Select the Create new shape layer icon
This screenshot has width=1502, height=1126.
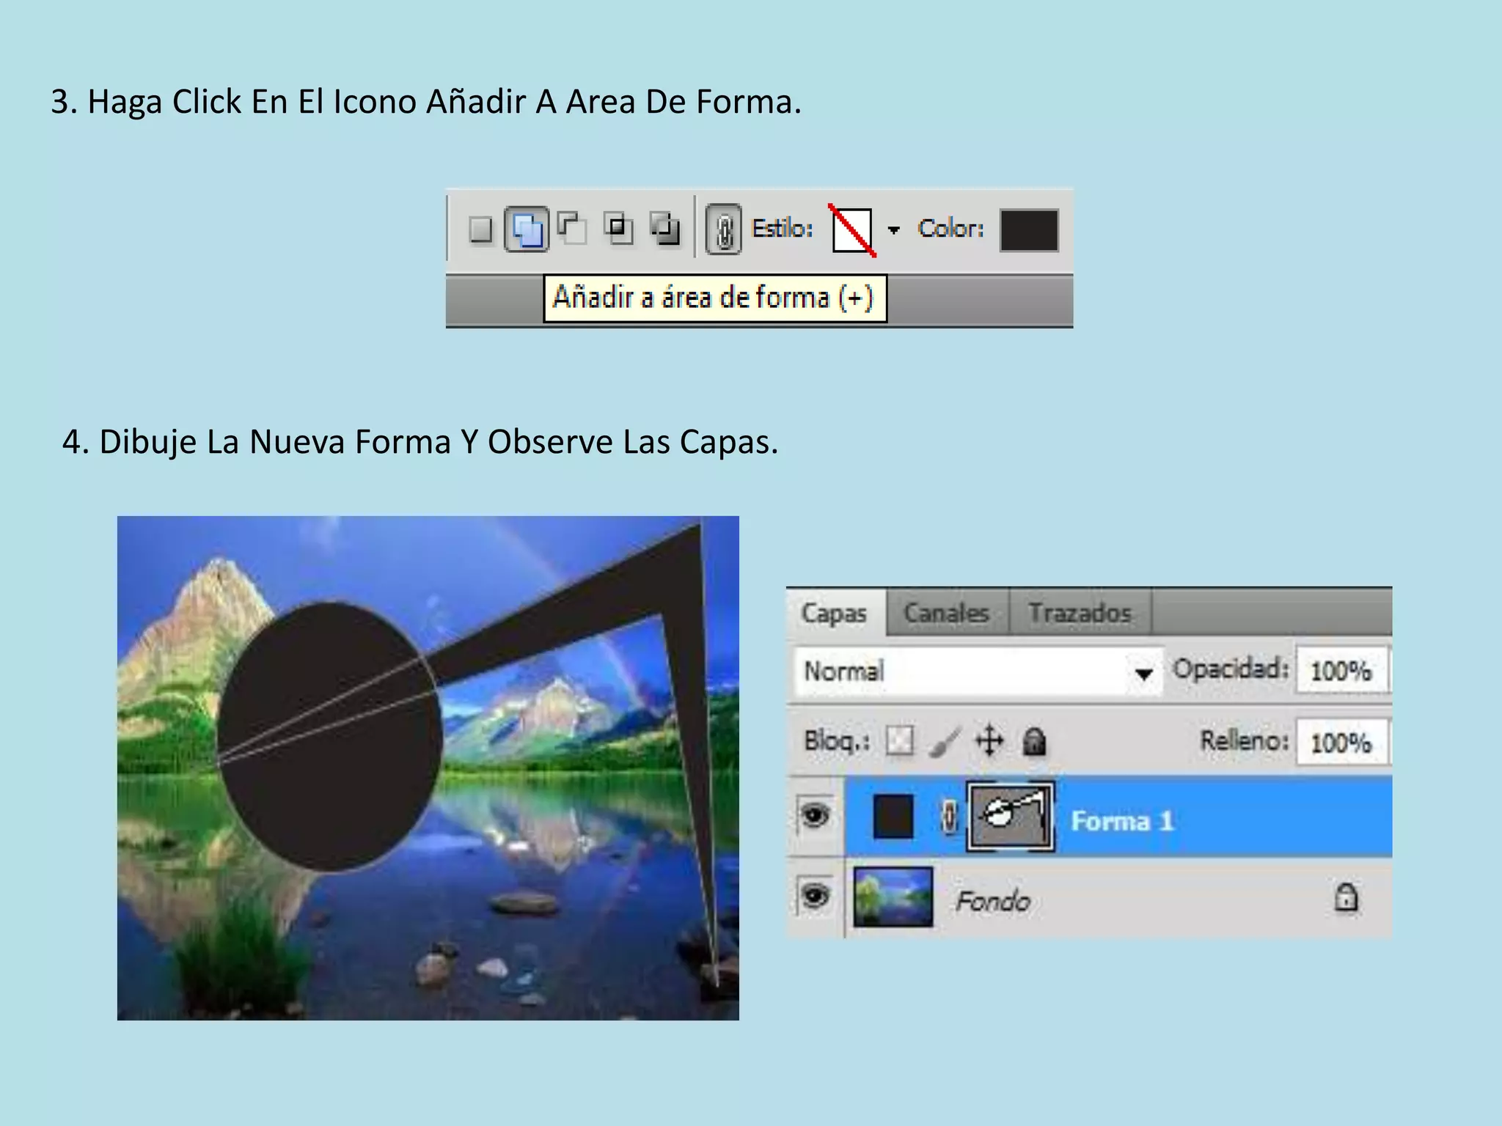481,229
